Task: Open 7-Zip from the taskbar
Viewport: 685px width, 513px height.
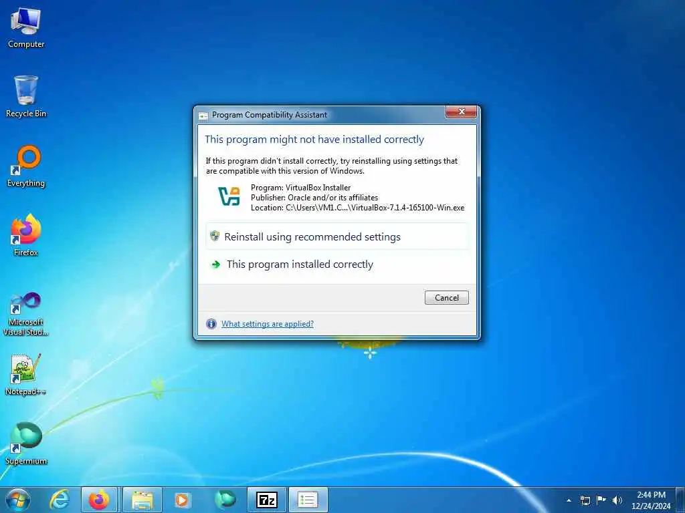Action: 266,500
